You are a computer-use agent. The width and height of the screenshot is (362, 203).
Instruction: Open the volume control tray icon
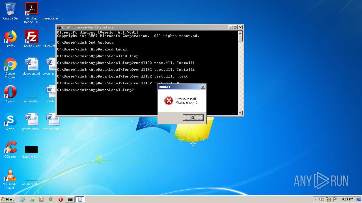point(322,199)
